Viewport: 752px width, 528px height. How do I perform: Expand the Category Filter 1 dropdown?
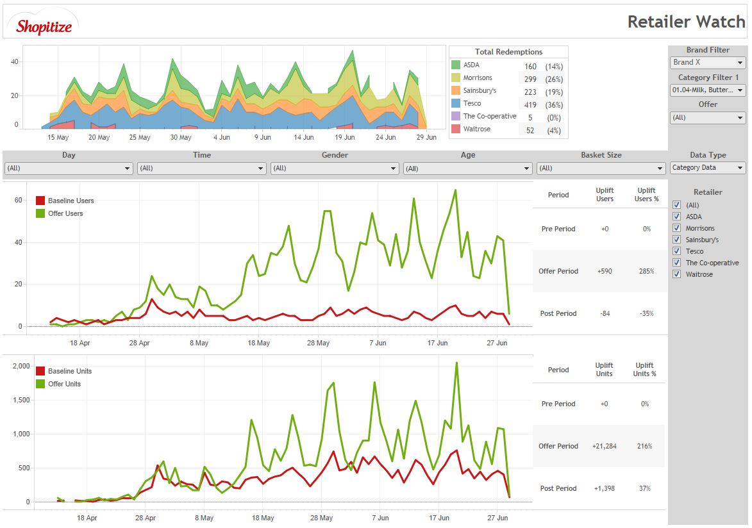point(708,91)
